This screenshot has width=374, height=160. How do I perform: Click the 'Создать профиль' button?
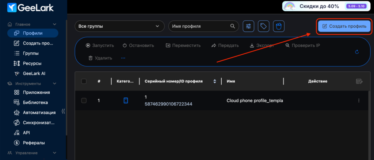point(344,26)
